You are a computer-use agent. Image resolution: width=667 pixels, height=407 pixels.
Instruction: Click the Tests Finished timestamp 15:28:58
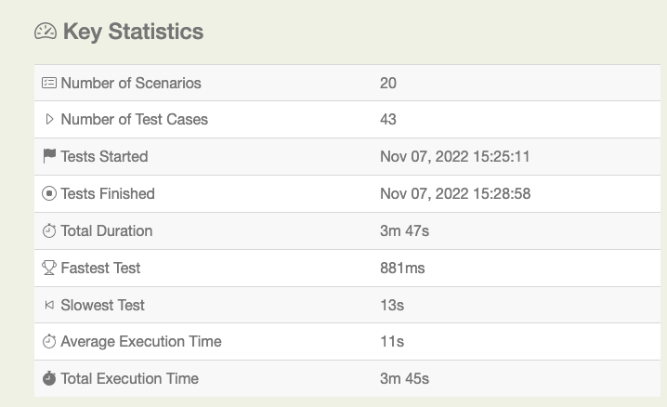pos(455,193)
